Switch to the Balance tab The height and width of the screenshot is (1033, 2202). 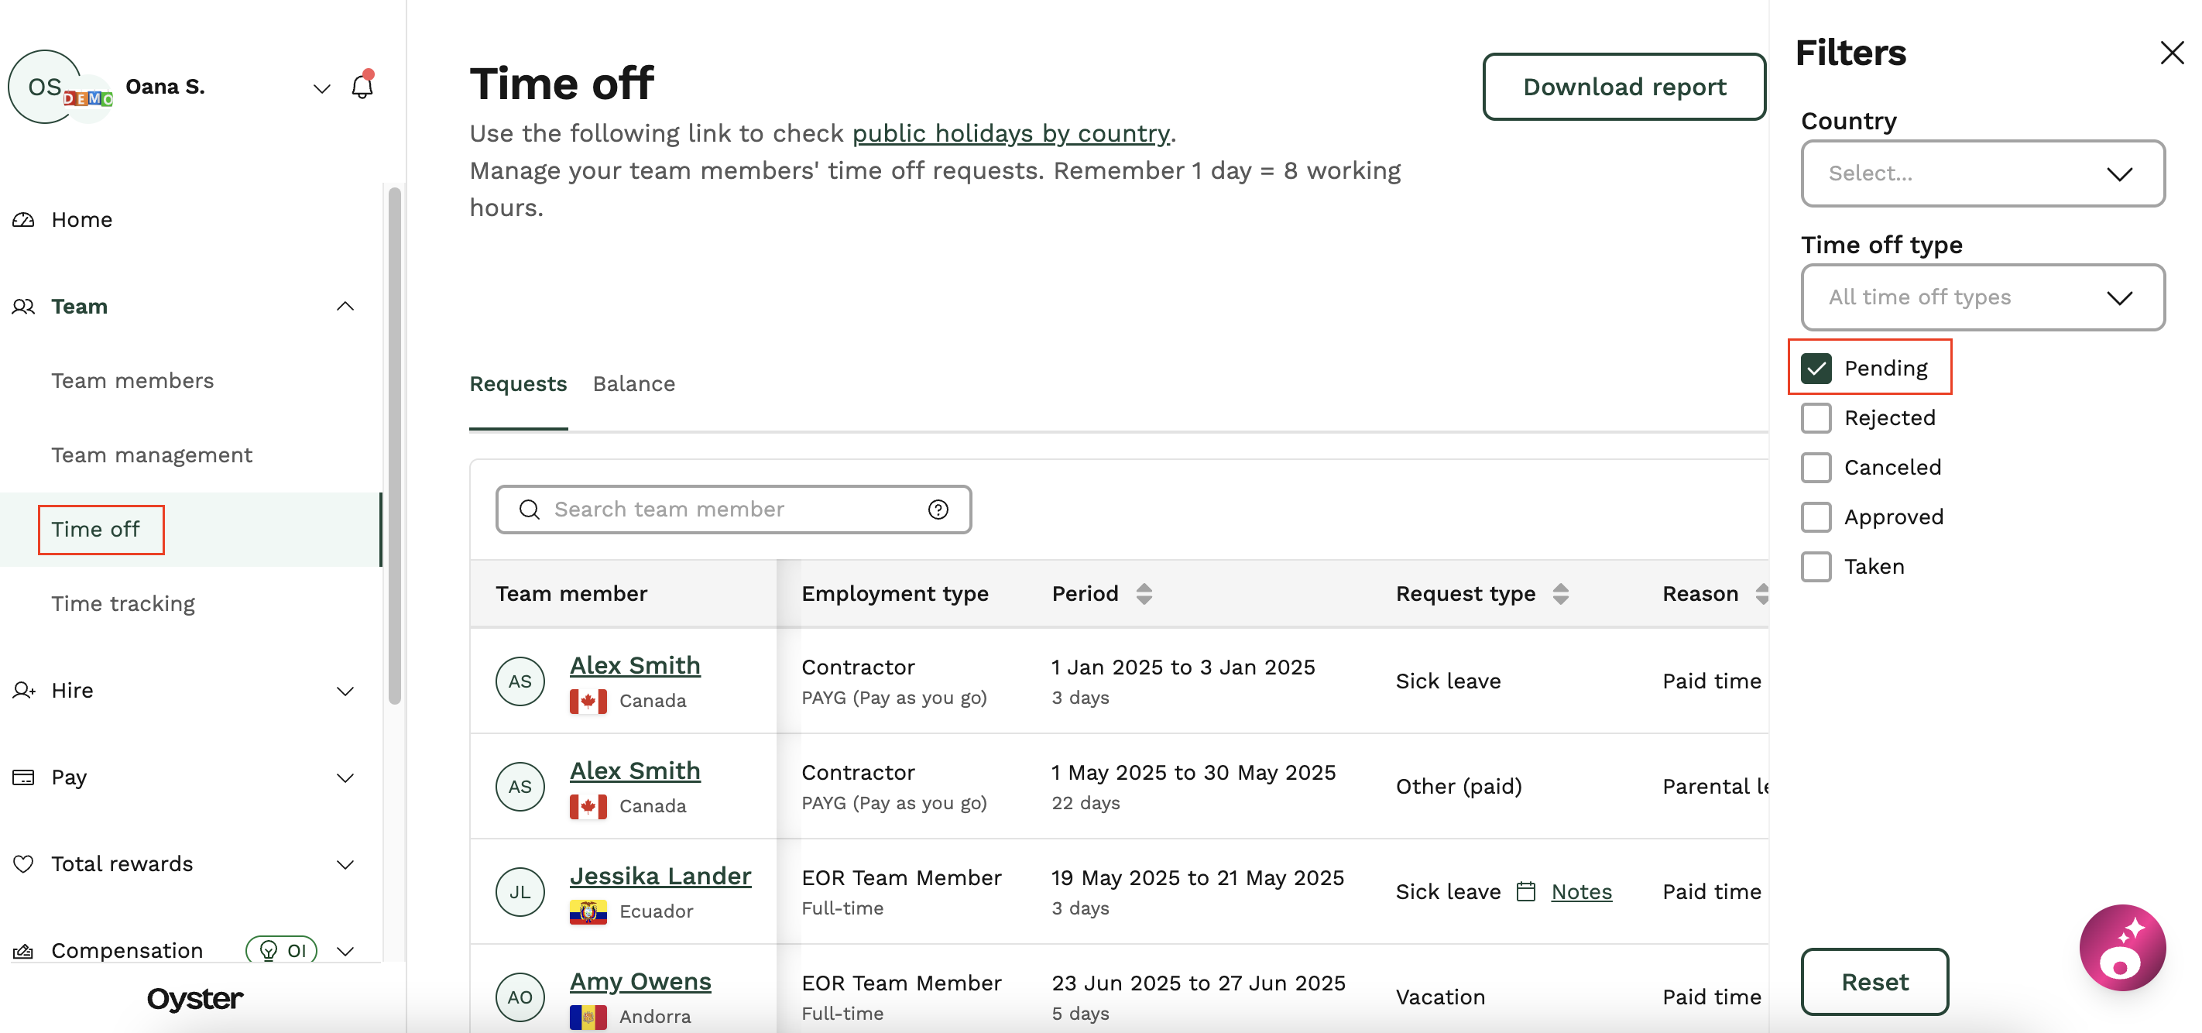(633, 384)
